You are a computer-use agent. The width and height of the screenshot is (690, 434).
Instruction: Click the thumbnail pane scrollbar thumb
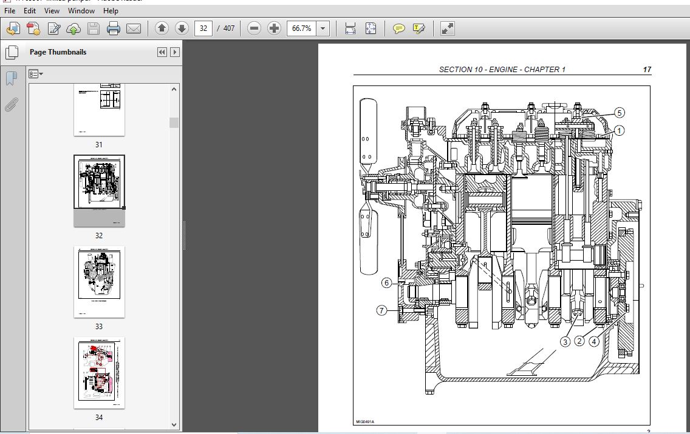coord(174,122)
